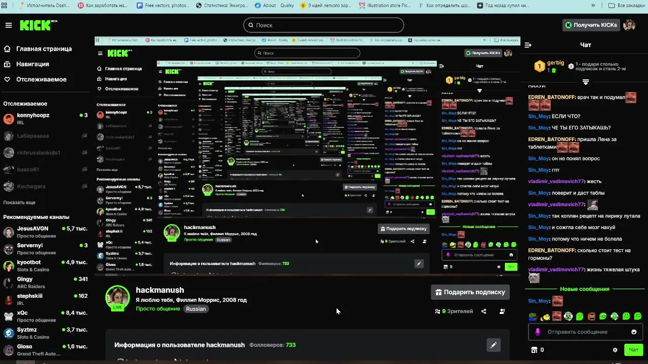Click the moderator user settings icon
Viewport: 648px width, 364px height.
(x=502, y=311)
